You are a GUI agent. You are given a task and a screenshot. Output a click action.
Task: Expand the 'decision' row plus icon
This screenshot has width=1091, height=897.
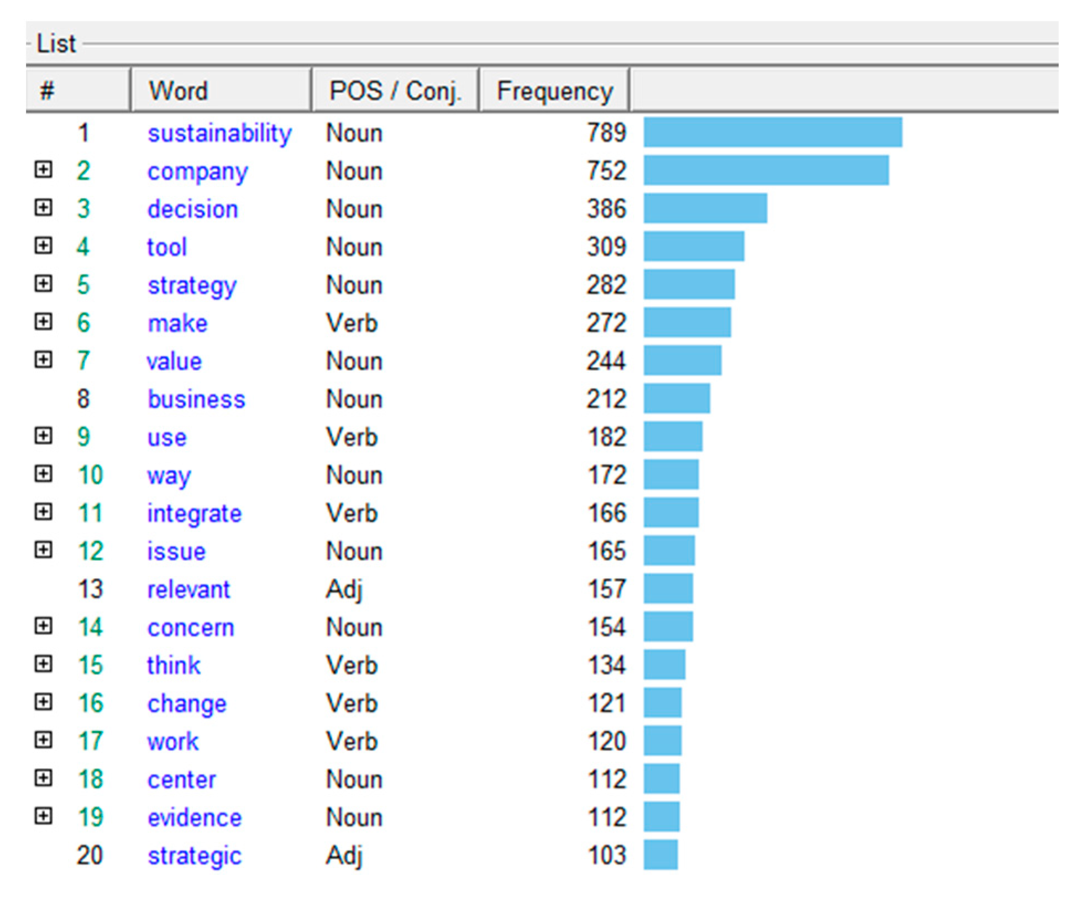(x=43, y=208)
